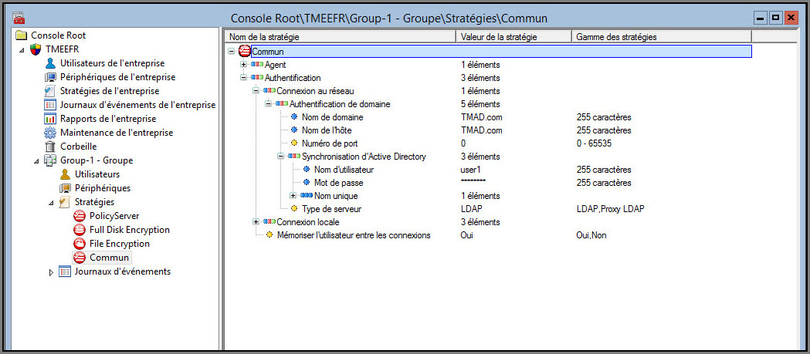Select the Type de serveur policy

[x=331, y=209]
